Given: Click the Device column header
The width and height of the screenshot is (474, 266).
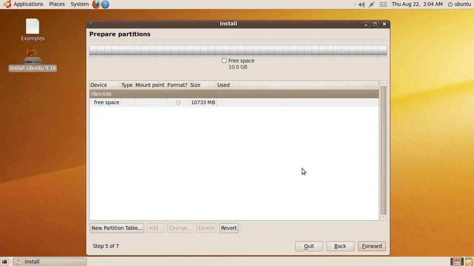Looking at the screenshot, I should (105, 85).
